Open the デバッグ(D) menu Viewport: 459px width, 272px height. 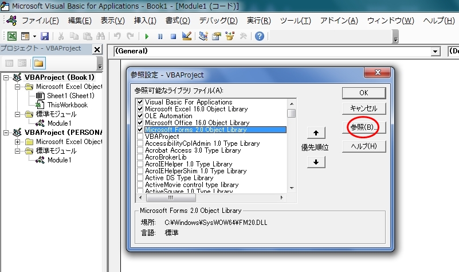(x=218, y=21)
